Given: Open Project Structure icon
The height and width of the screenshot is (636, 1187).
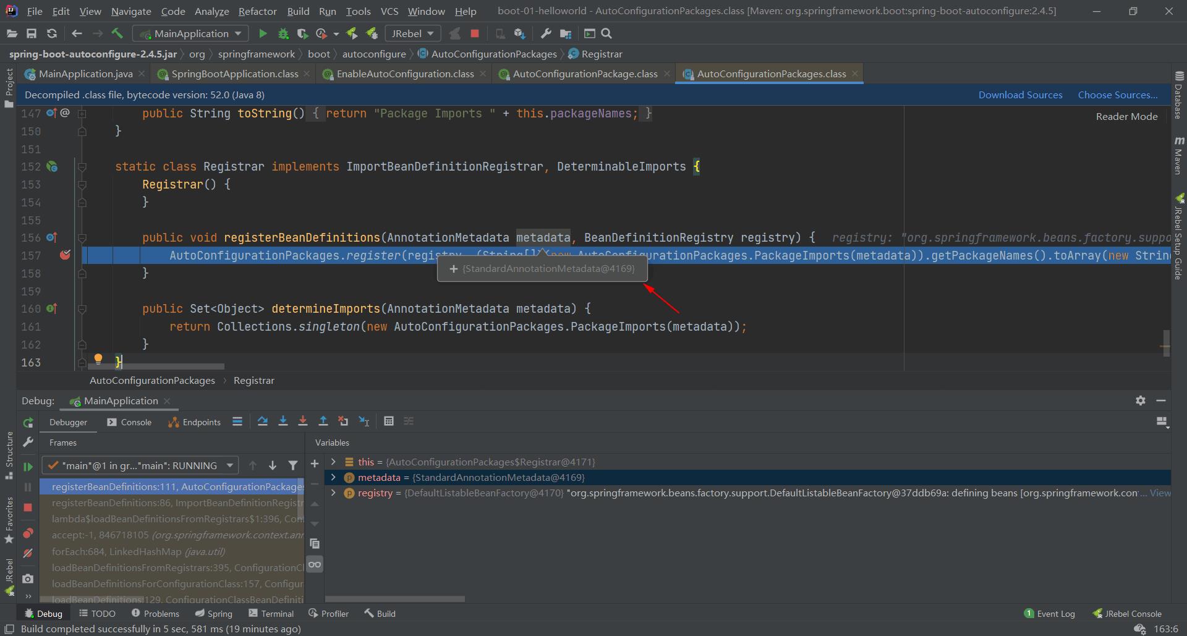Looking at the screenshot, I should pyautogui.click(x=566, y=33).
